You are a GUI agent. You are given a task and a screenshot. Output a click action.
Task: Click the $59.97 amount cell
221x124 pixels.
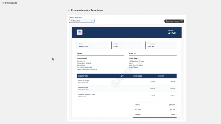[173, 95]
